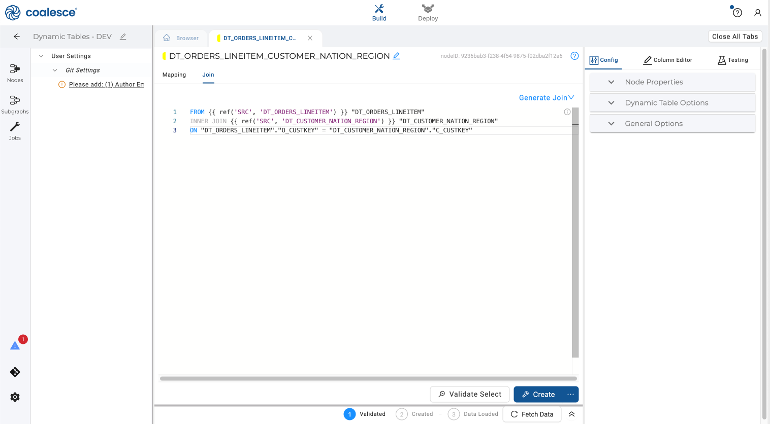Open the Git diamond icon

tap(15, 372)
